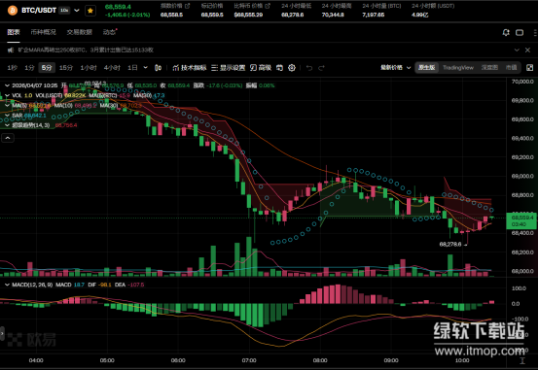Click the collapse-all legends up-arrow button
Image resolution: width=539 pixels, height=370 pixels.
click(8, 138)
